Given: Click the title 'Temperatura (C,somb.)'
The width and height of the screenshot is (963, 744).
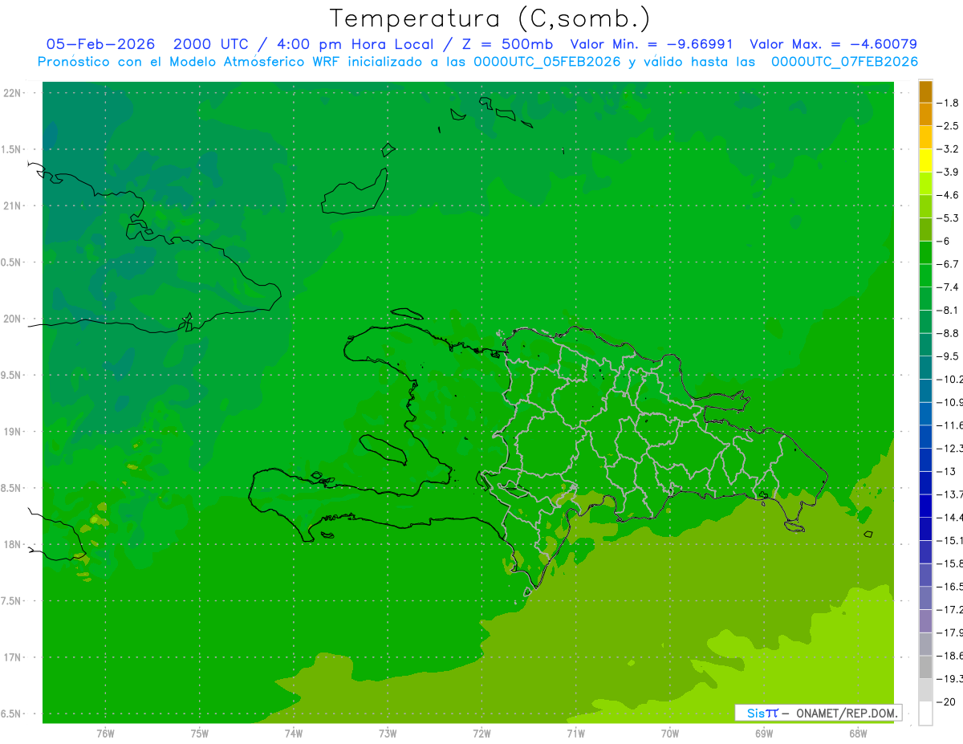Looking at the screenshot, I should pos(490,18).
